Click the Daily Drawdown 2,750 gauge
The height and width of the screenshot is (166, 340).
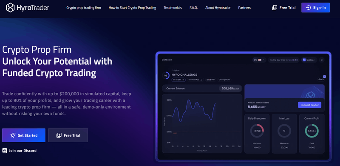257,131
